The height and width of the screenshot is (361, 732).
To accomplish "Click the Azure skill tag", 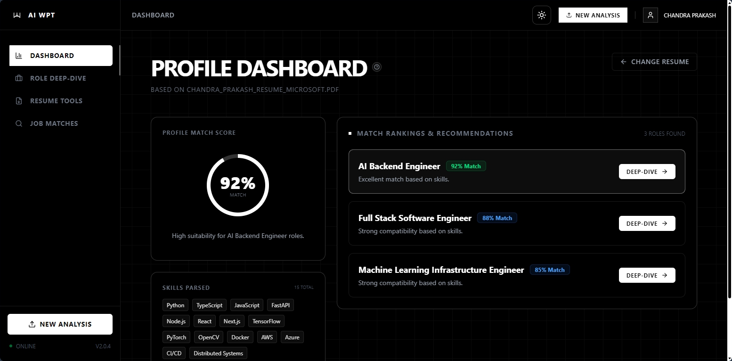I will tap(292, 337).
